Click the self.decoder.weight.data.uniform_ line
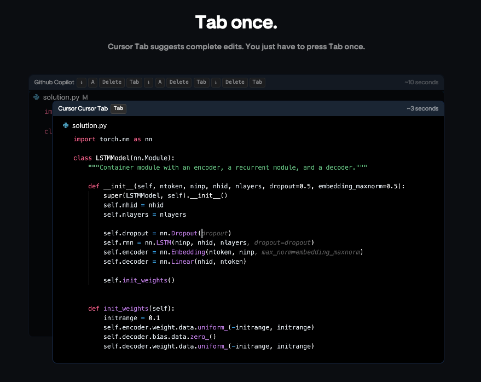This screenshot has height=382, width=481. tap(208, 346)
